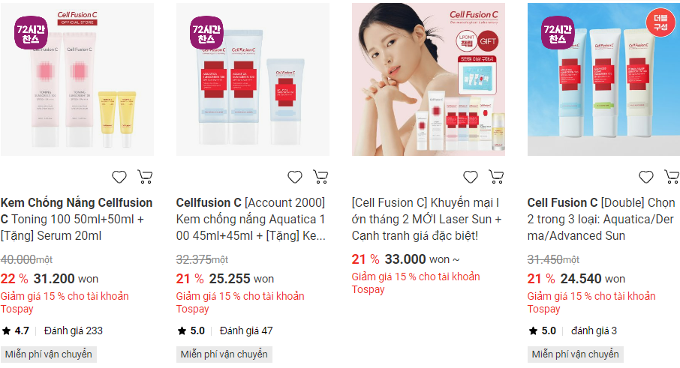
Task: Add Cell Fusion C Double to cart
Action: (672, 177)
